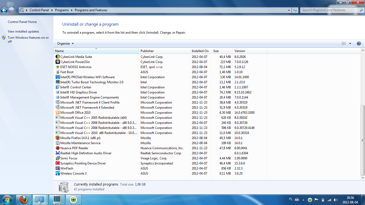365x205 pixels.
Task: Click Programs and Features breadcrumb segment
Action: click(91, 10)
